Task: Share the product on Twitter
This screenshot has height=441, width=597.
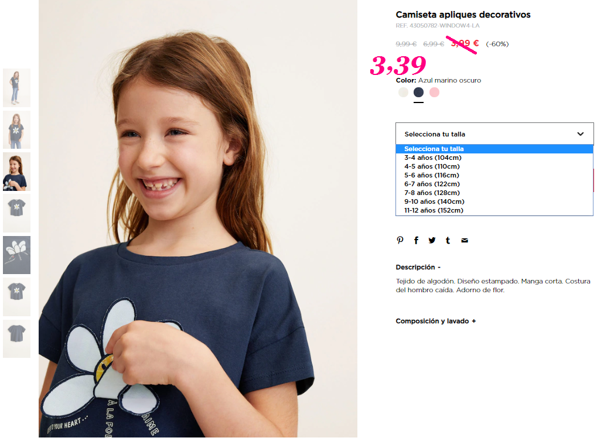Action: click(x=432, y=240)
